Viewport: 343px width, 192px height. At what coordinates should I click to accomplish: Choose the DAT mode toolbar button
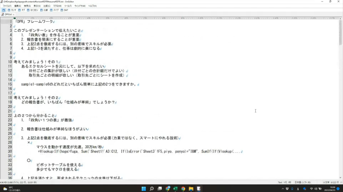(64, 10)
